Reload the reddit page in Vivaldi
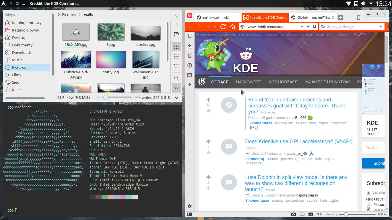 pos(223,27)
